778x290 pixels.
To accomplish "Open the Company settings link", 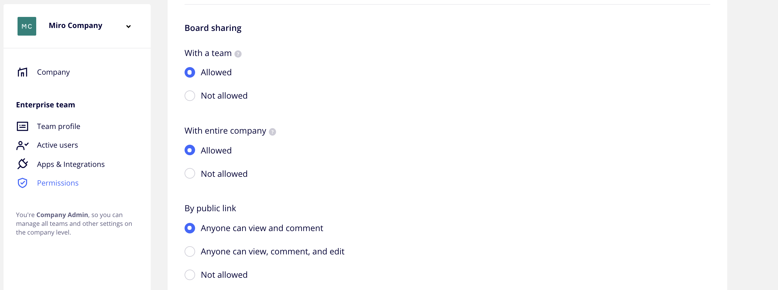I will [53, 72].
